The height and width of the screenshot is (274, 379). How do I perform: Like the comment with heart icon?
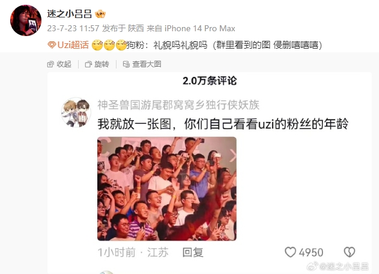click(290, 252)
